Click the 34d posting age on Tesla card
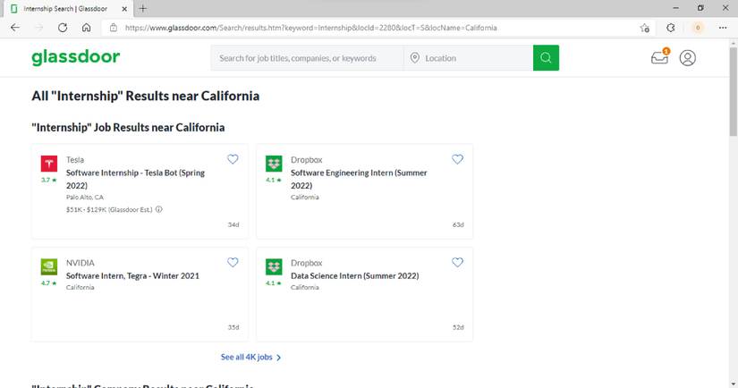 233,224
